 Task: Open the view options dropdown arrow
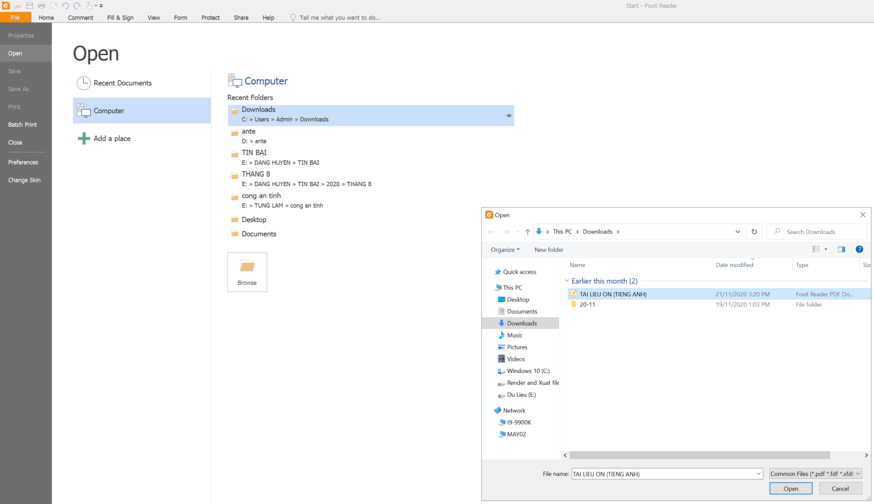pyautogui.click(x=826, y=249)
